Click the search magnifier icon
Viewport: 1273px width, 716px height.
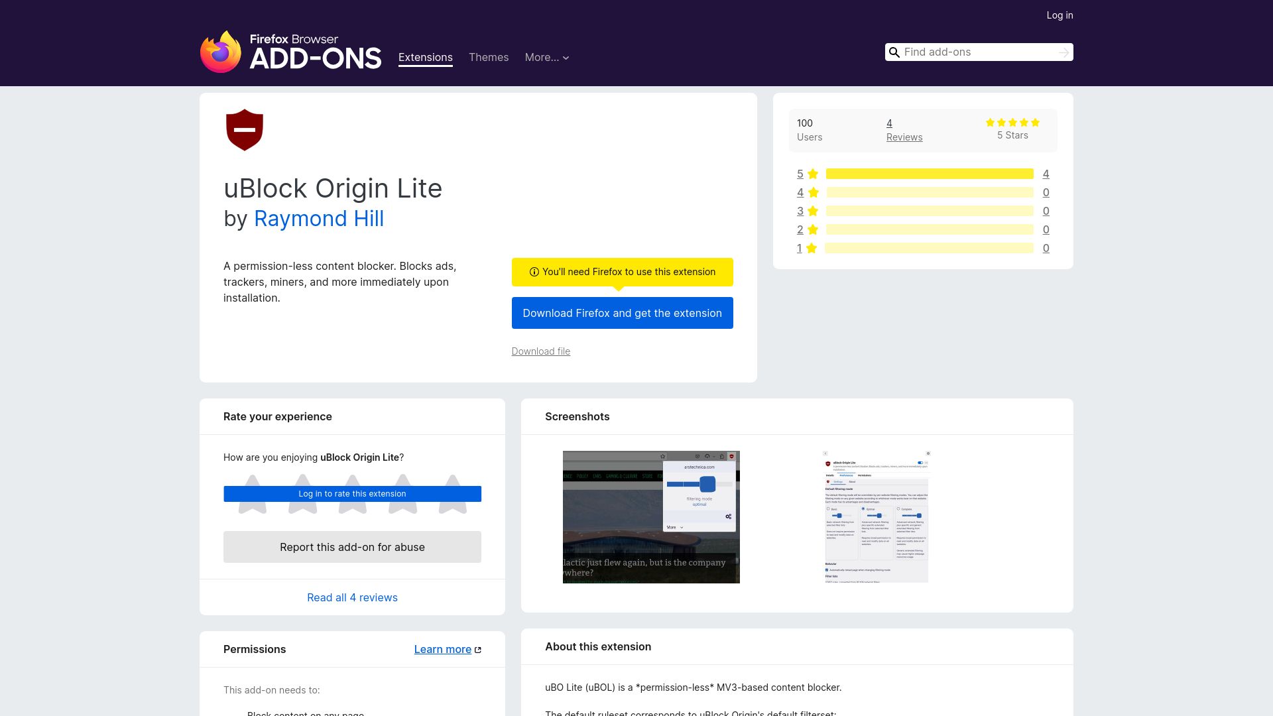point(894,52)
